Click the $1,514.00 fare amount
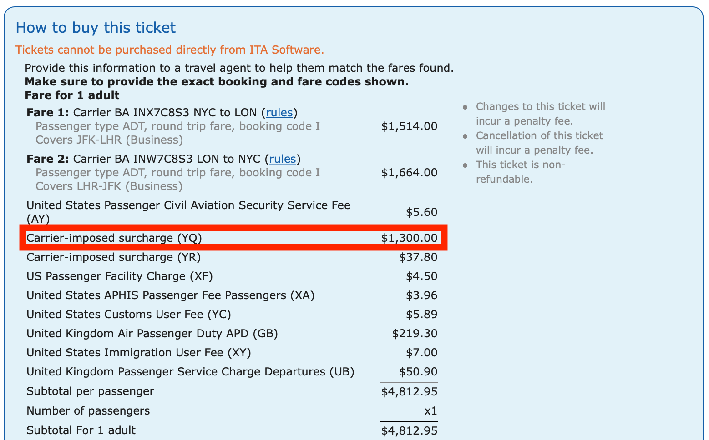Viewport: 709px width, 440px height. tap(409, 126)
